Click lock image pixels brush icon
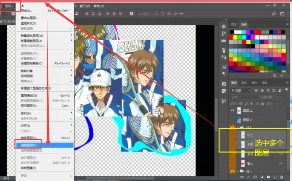 [246, 104]
